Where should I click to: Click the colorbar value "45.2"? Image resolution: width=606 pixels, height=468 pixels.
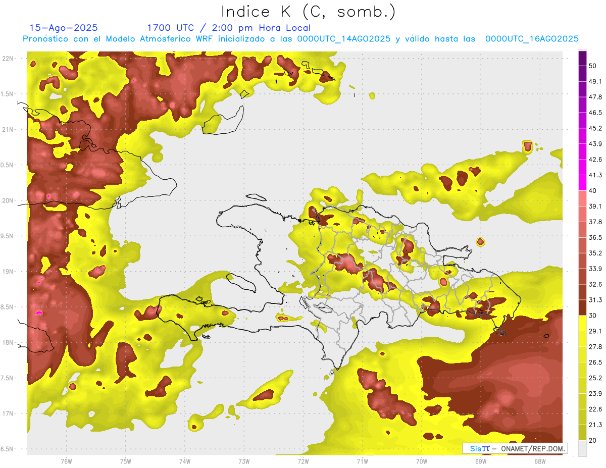595,128
